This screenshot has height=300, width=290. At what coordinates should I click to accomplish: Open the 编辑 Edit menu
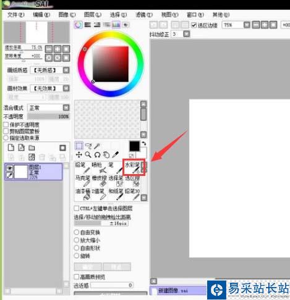41,15
